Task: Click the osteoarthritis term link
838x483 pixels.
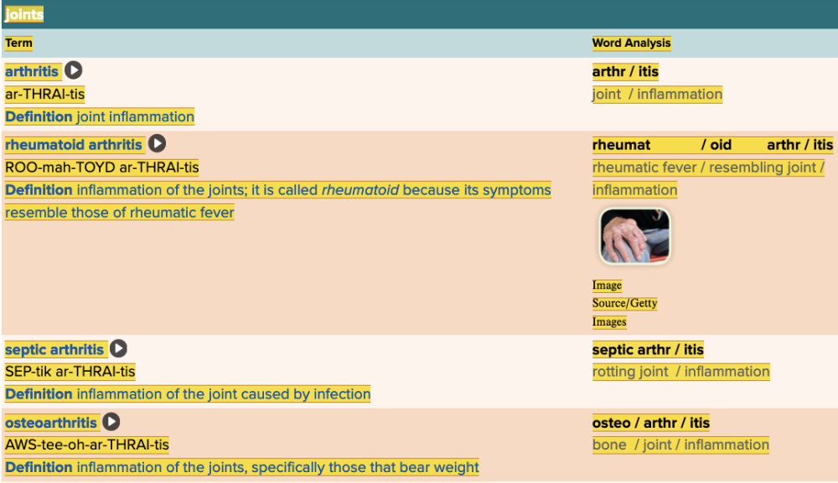Action: click(51, 423)
